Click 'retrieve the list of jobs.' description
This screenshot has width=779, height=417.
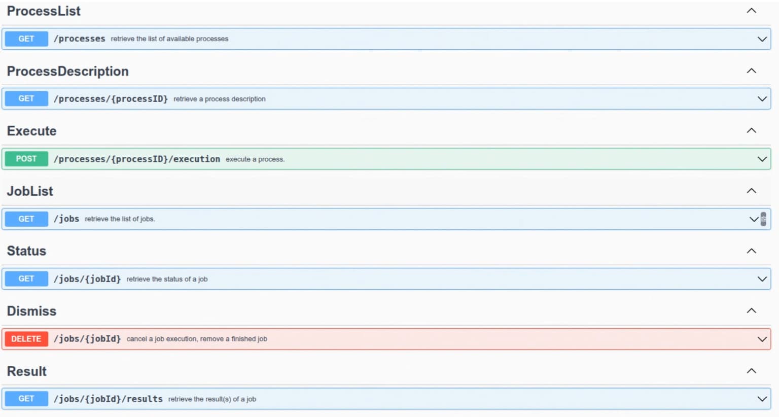click(x=120, y=219)
